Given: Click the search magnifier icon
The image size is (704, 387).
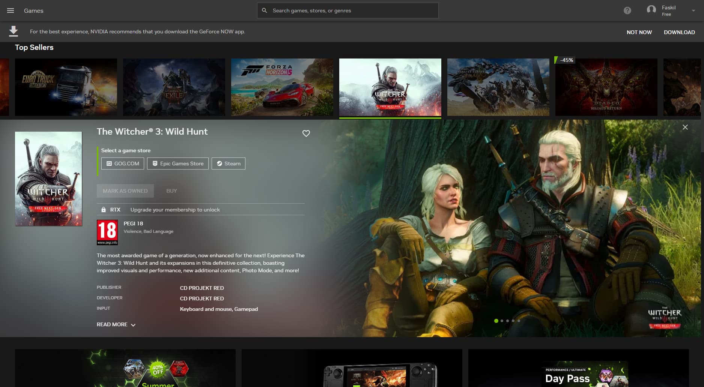Looking at the screenshot, I should [x=265, y=10].
